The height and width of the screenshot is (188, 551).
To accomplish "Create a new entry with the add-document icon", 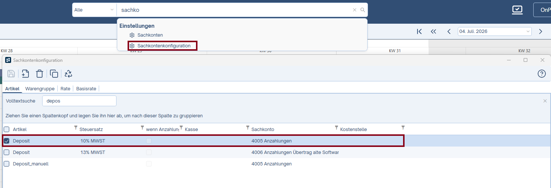I will pyautogui.click(x=26, y=74).
